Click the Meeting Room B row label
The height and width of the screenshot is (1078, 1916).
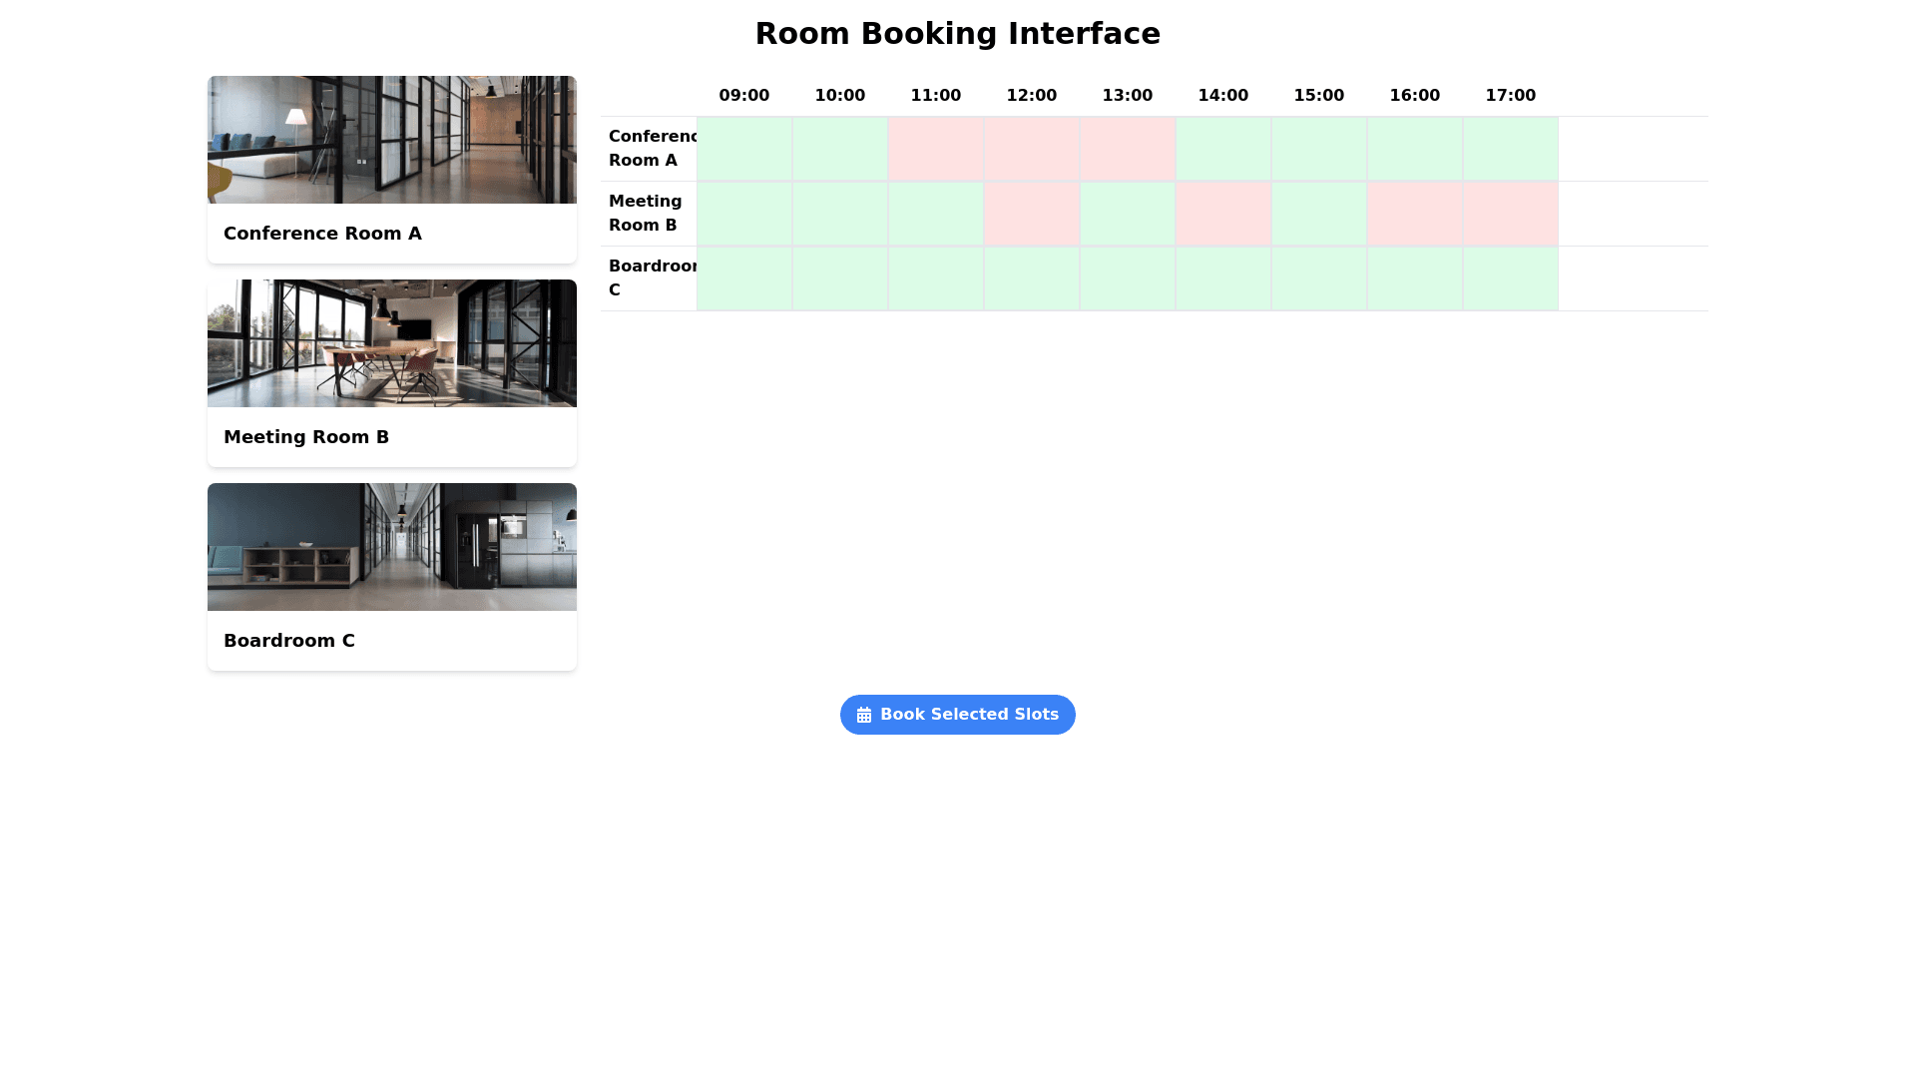click(x=646, y=214)
